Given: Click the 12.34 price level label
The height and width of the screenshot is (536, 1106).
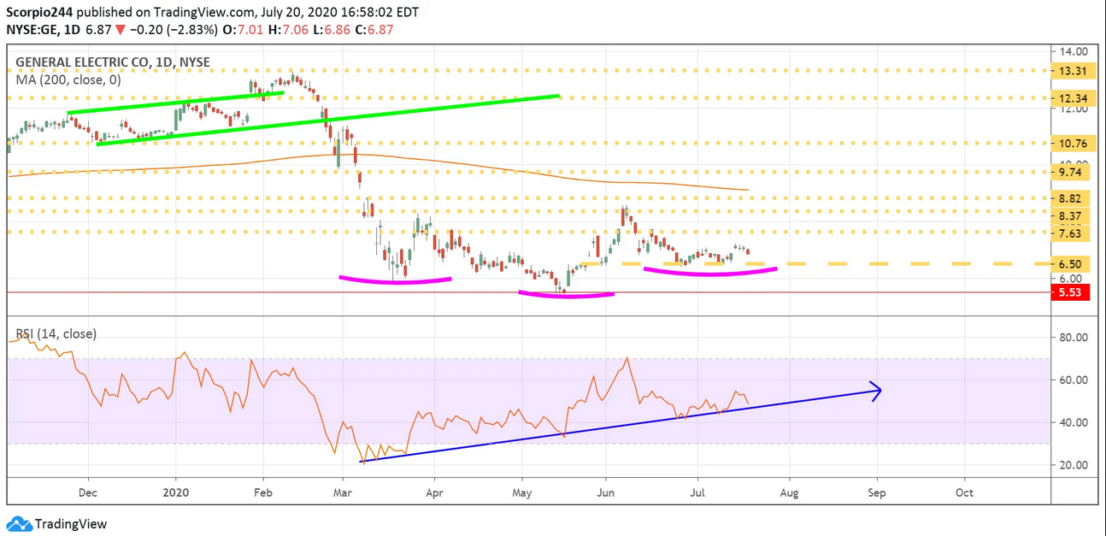Looking at the screenshot, I should pos(1070,98).
